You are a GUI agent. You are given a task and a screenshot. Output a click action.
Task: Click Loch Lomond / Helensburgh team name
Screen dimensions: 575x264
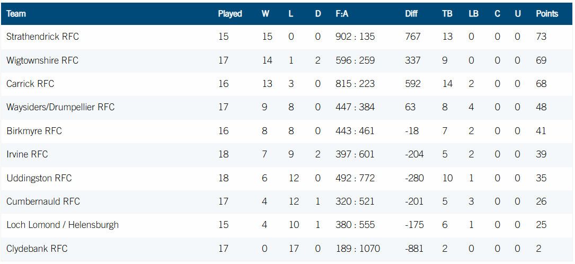pyautogui.click(x=63, y=225)
